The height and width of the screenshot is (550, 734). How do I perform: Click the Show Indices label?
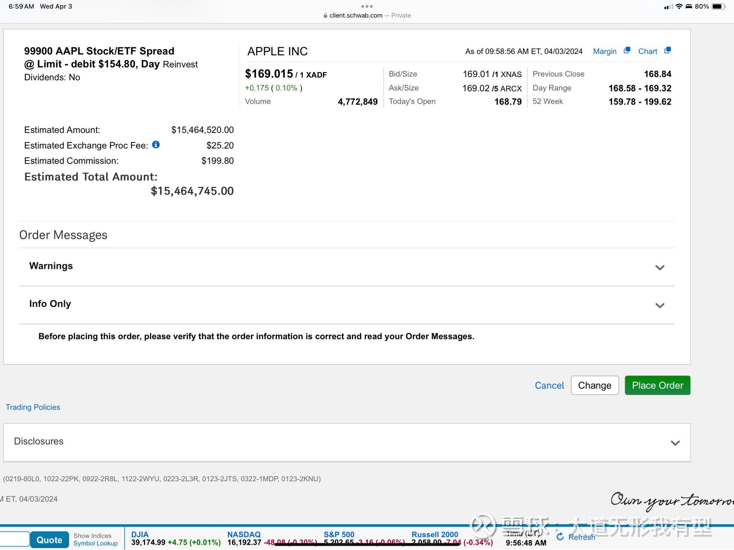click(92, 536)
